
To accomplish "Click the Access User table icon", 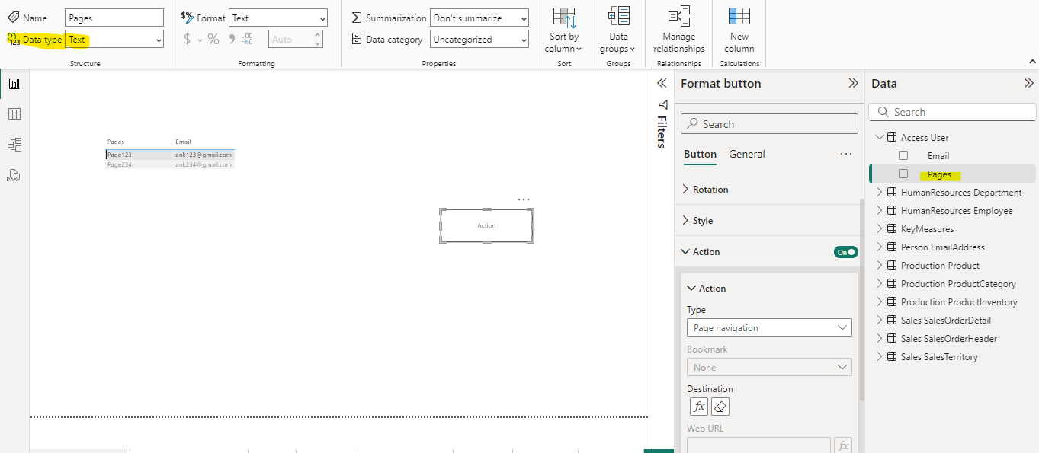I will (891, 138).
